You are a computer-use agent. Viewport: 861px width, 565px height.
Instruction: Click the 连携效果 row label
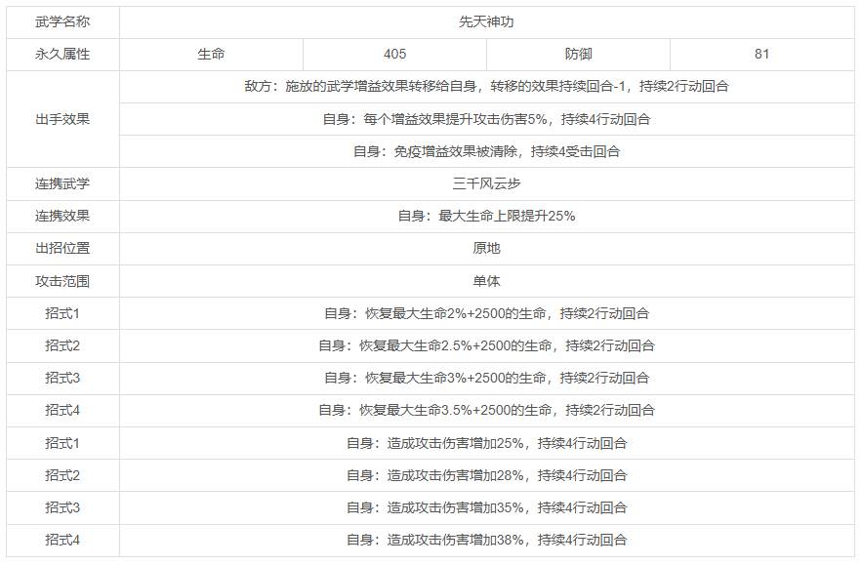click(62, 216)
